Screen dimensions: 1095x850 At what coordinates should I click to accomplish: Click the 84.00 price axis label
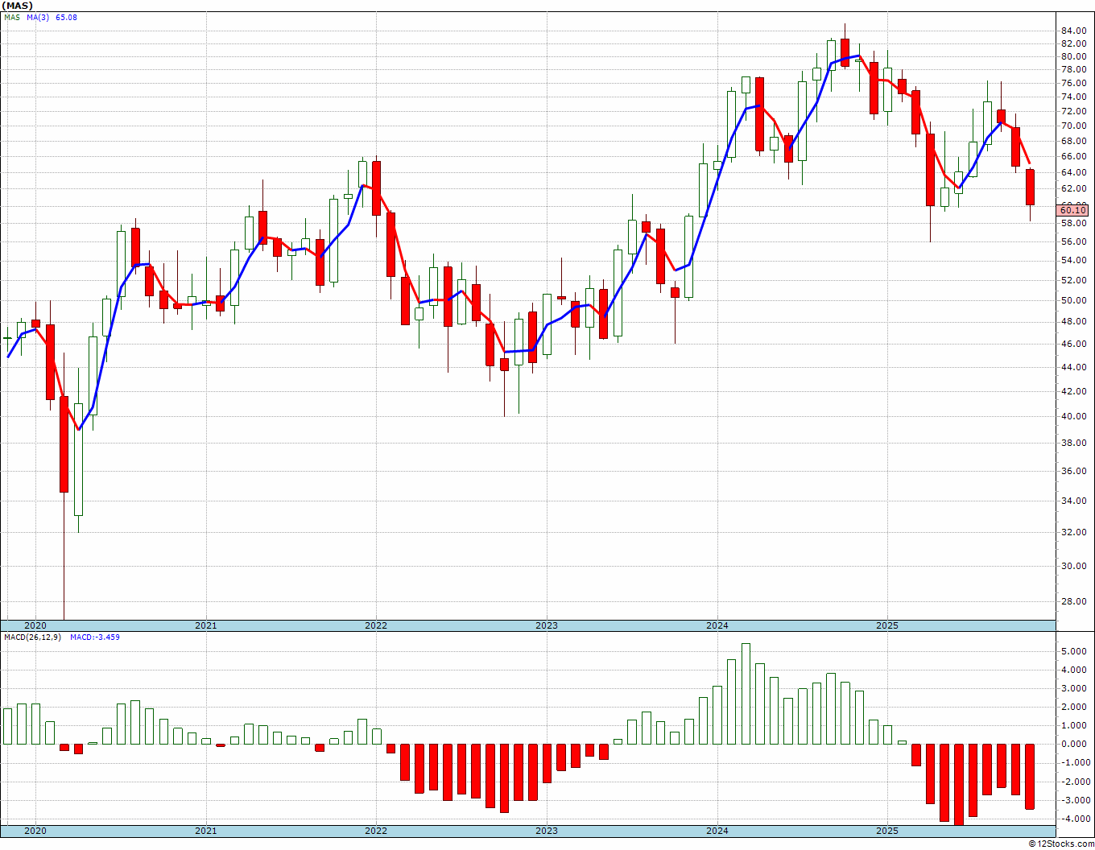coord(1073,31)
